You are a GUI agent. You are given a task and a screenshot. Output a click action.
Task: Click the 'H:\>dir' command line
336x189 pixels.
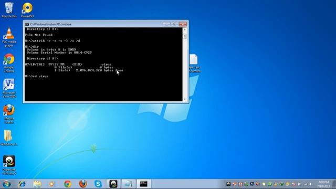pyautogui.click(x=32, y=47)
